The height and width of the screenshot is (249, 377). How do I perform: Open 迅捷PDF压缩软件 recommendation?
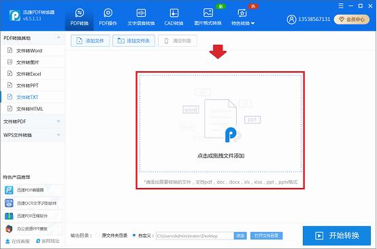33,216
